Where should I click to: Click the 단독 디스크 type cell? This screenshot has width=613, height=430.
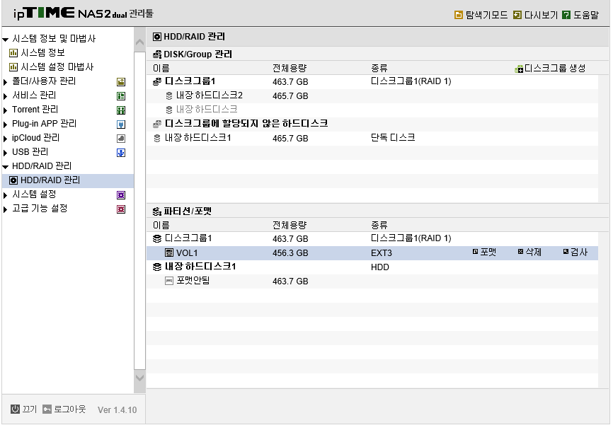[393, 137]
